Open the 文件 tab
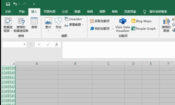This screenshot has width=175, height=105. 8,12
